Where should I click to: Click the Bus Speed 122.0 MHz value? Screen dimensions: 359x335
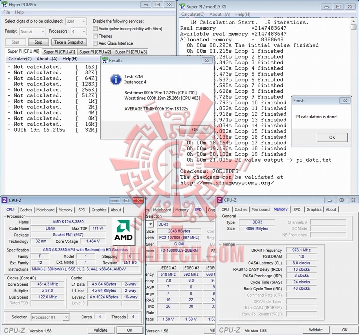click(x=48, y=297)
